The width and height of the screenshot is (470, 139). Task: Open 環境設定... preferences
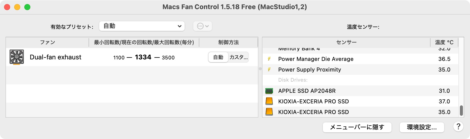(x=422, y=127)
